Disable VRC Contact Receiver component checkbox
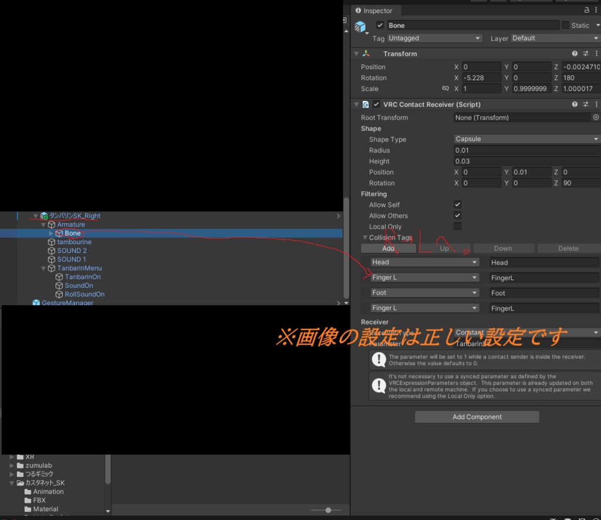 [x=376, y=104]
